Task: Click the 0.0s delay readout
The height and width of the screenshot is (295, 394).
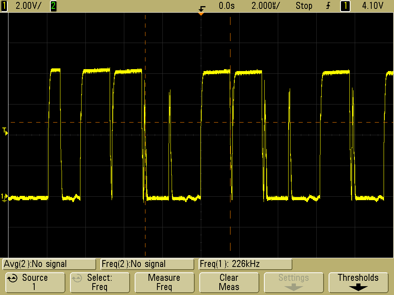Action: point(227,6)
